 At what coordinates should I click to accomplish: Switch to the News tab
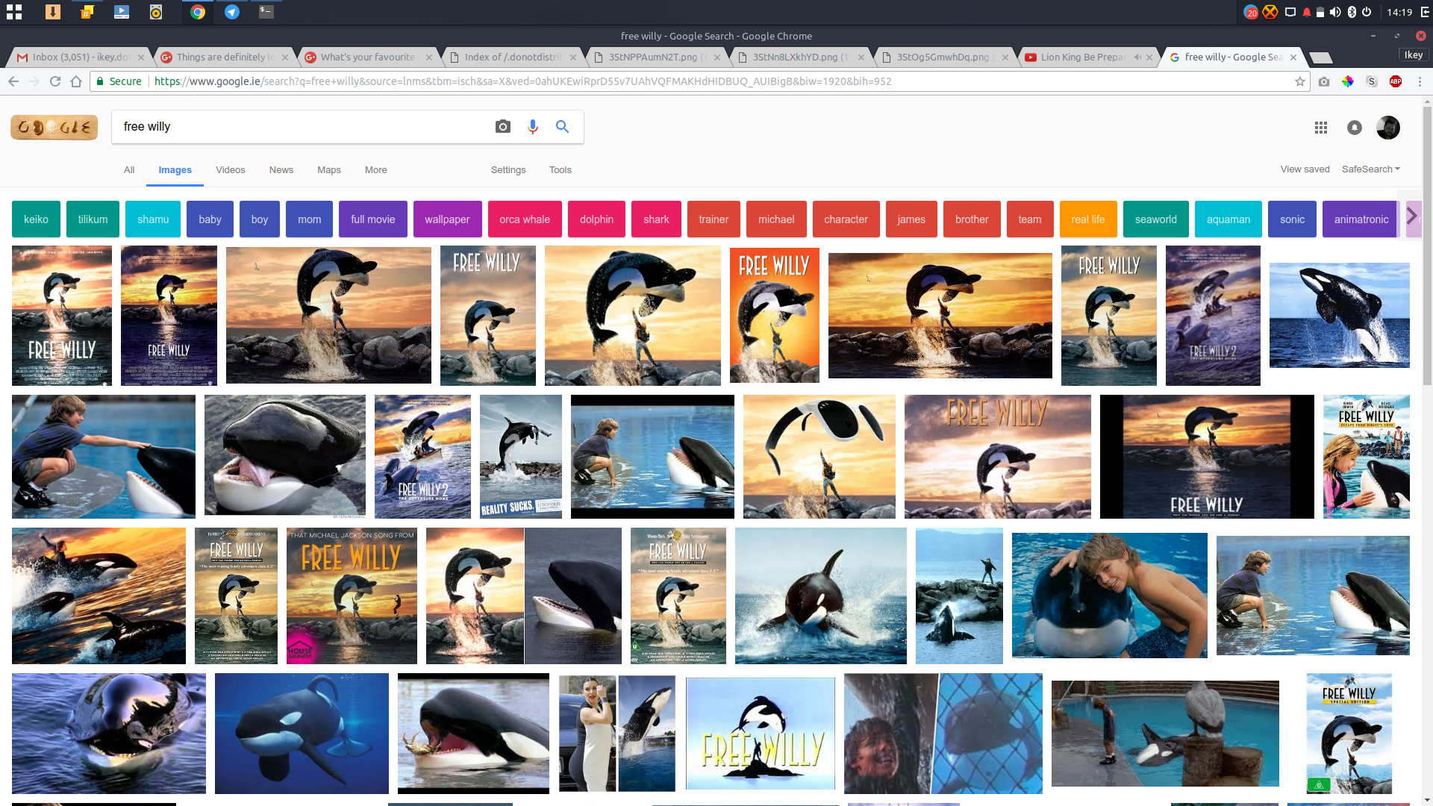[x=281, y=170]
